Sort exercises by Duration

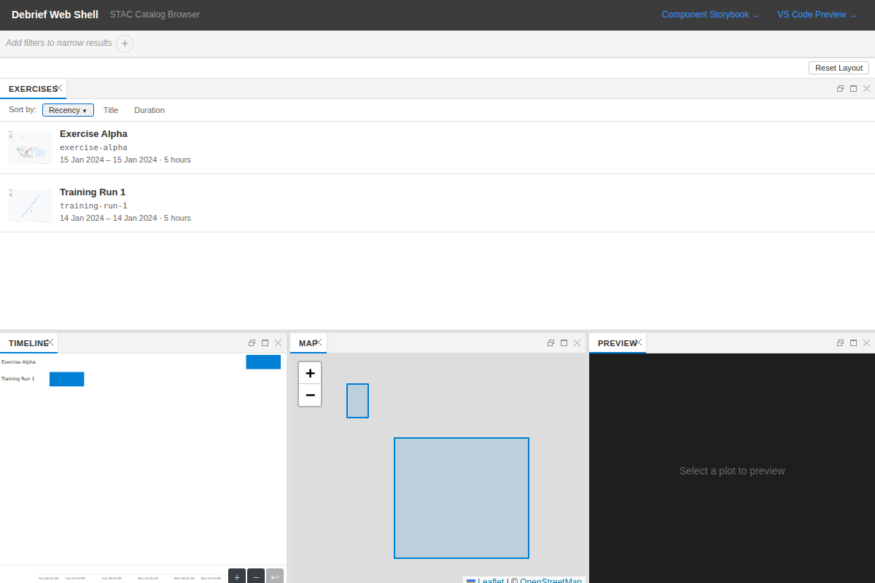point(149,110)
